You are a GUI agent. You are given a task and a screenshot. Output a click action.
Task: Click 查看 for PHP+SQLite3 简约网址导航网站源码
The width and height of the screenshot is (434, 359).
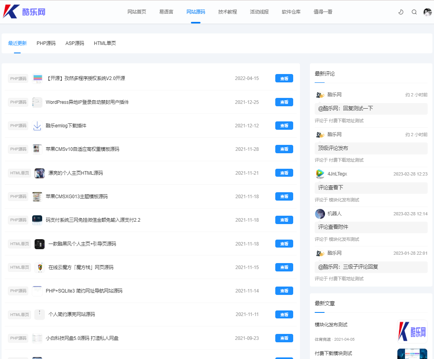coord(284,291)
